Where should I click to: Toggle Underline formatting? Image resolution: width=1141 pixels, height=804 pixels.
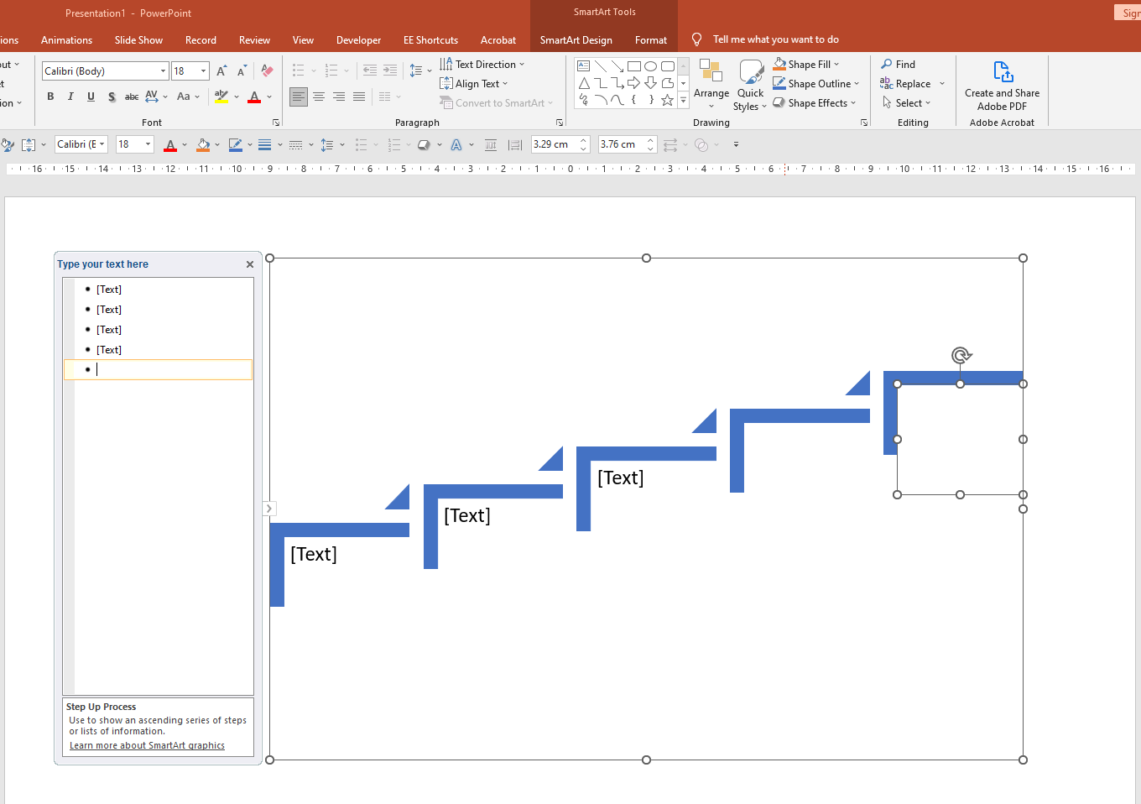91,97
